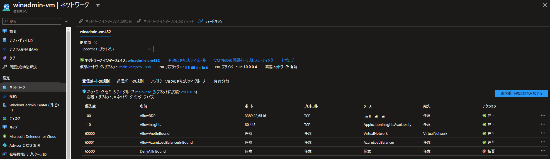Click the sidebar vertical scrollbar
550x159 pixels.
[x=68, y=95]
